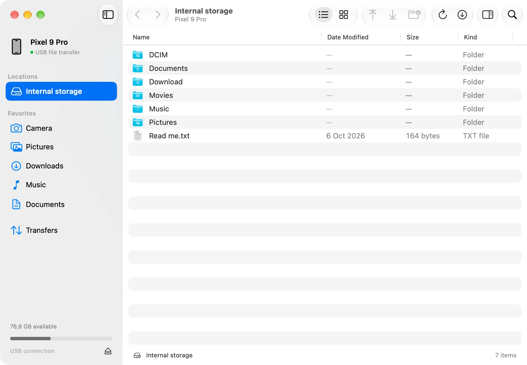This screenshot has width=527, height=365.
Task: Click the upload arrow icon
Action: 373,15
